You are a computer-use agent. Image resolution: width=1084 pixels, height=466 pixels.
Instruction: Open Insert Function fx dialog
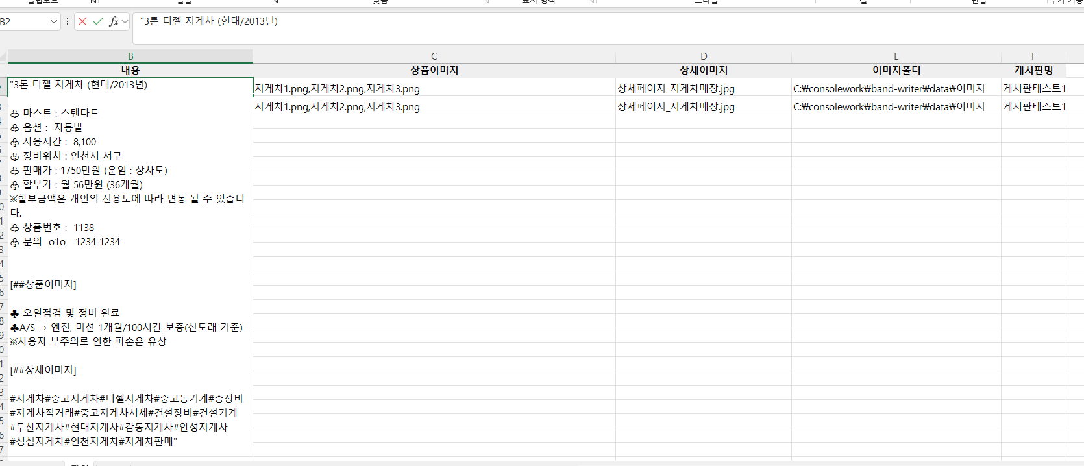[114, 21]
